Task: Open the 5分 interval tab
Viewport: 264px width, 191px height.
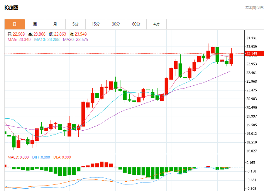Action: [x=75, y=24]
